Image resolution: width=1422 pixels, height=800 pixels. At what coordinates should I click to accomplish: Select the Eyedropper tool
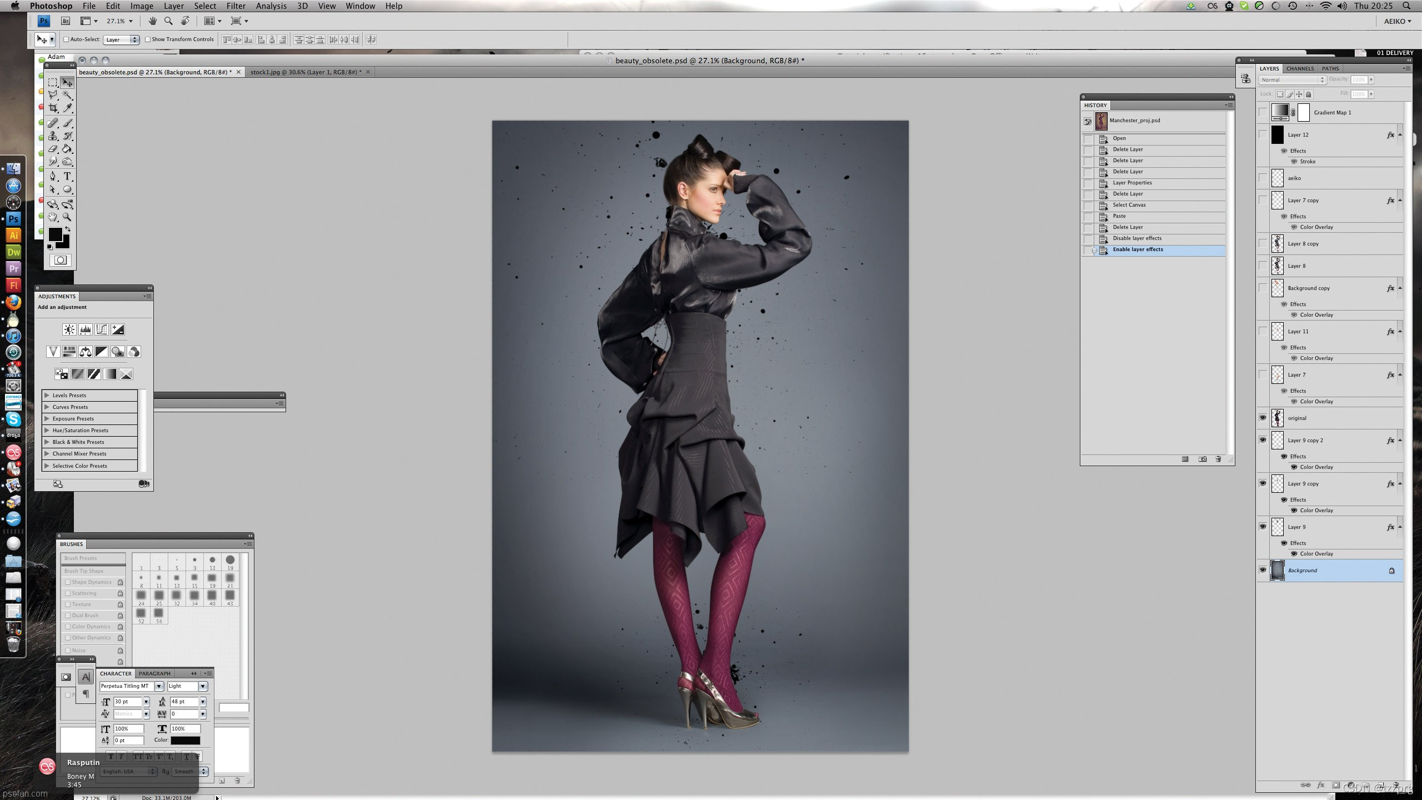coord(68,108)
